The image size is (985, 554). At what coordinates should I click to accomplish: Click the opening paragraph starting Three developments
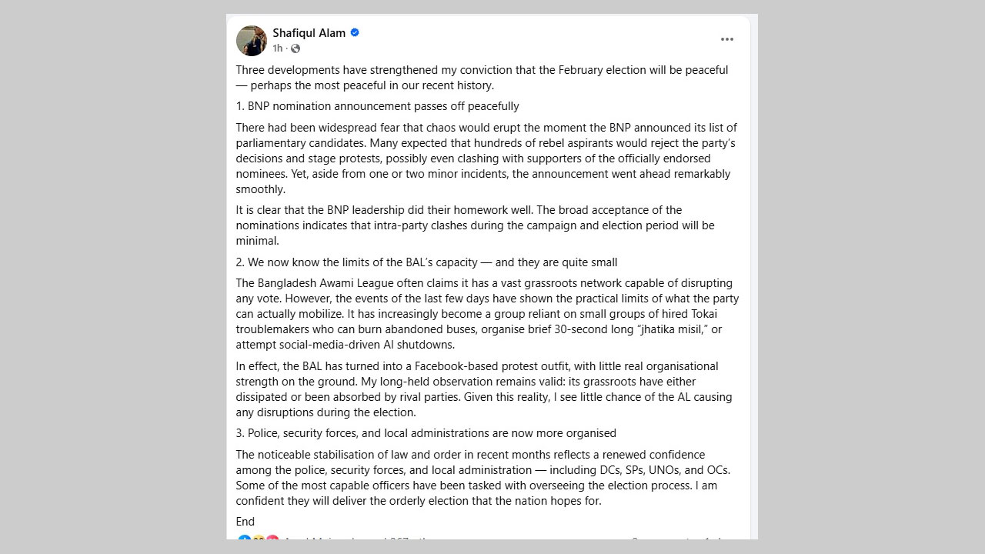click(x=482, y=78)
